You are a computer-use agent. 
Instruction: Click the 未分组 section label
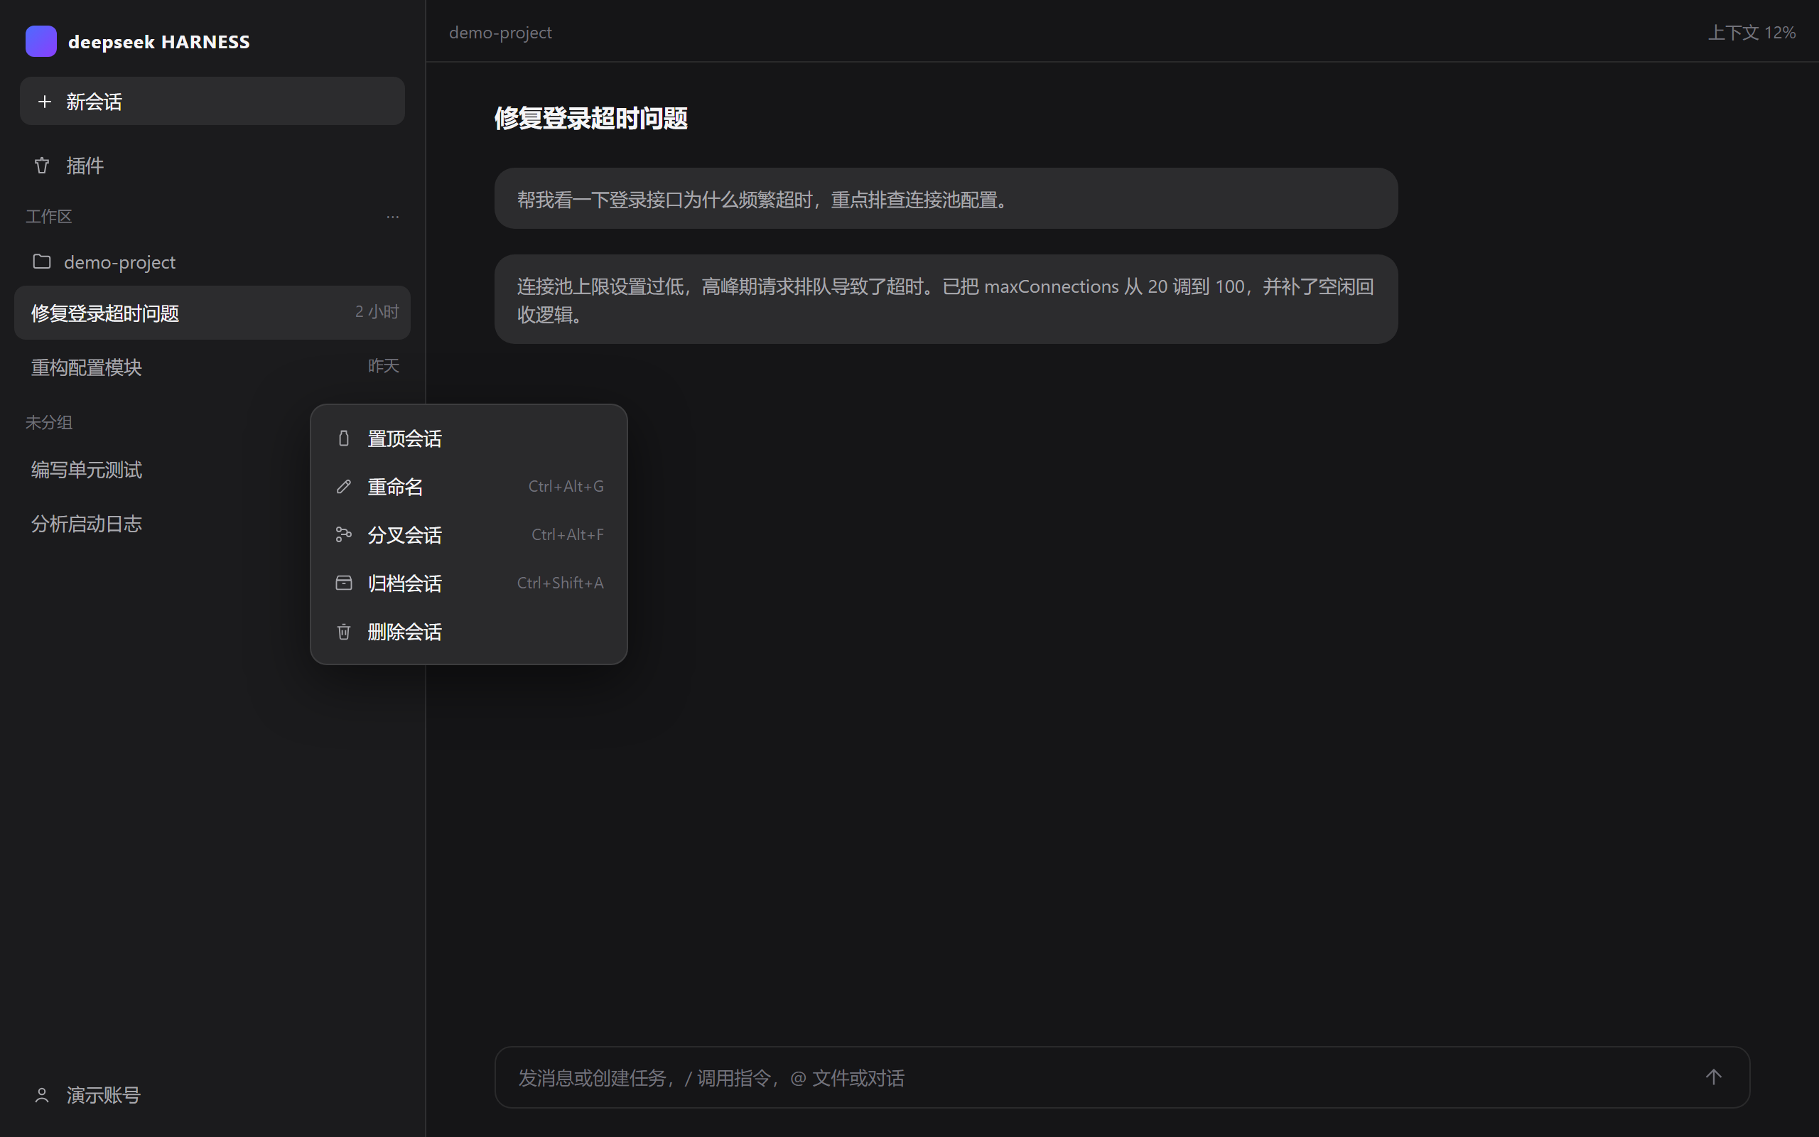[x=49, y=423]
